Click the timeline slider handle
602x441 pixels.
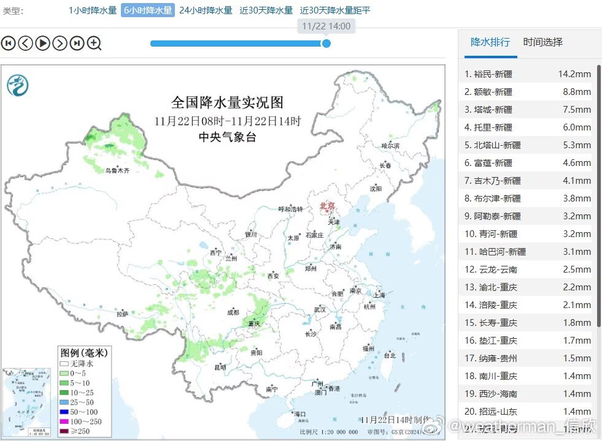326,43
